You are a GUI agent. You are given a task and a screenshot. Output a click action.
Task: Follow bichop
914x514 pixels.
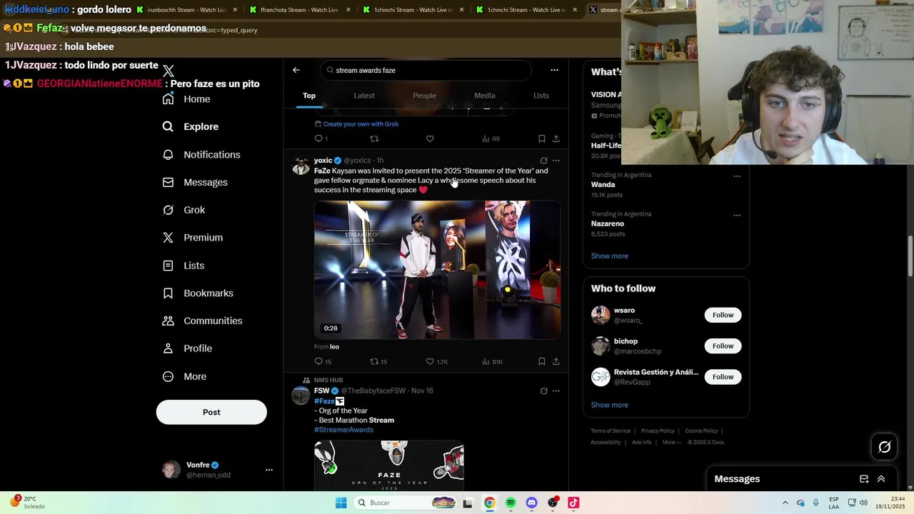coord(723,346)
